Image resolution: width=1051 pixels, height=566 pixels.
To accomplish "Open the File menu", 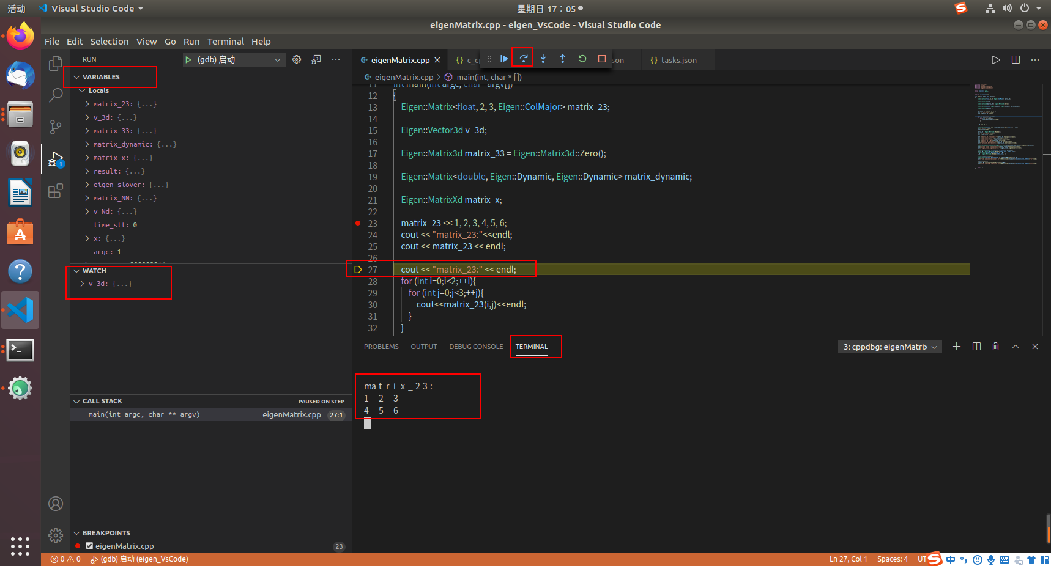I will (x=52, y=42).
